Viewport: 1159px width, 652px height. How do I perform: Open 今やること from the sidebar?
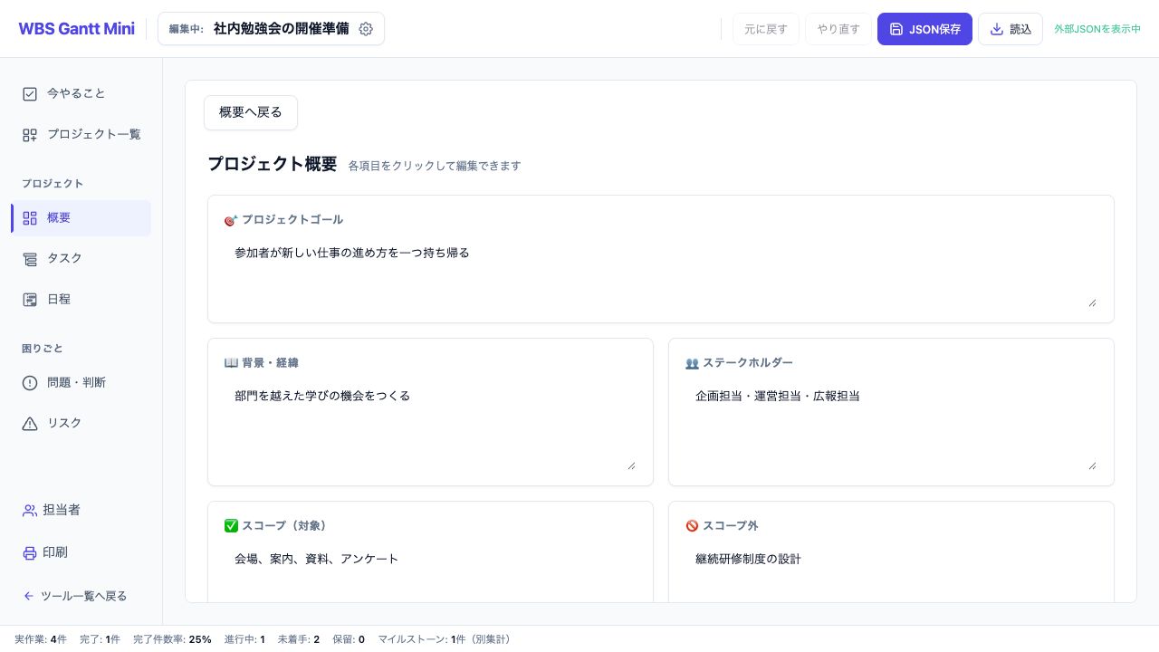(81, 93)
